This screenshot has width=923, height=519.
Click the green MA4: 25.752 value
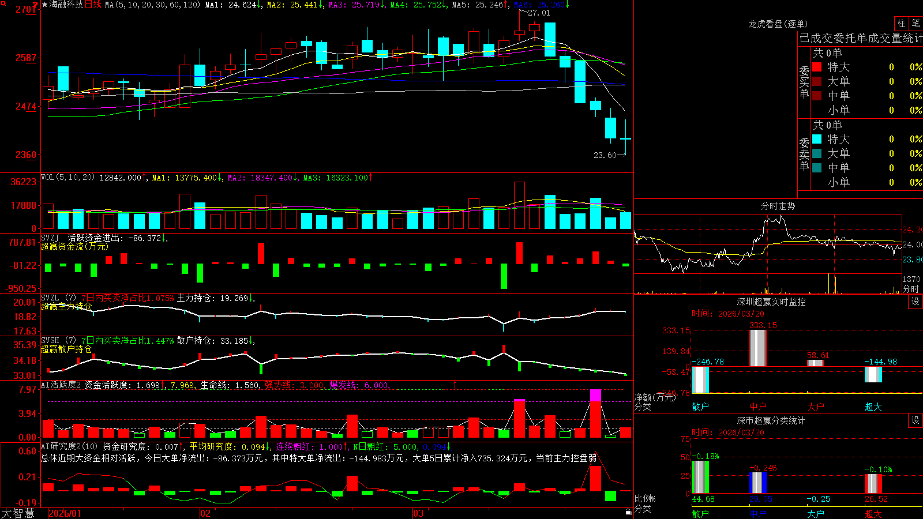[418, 5]
